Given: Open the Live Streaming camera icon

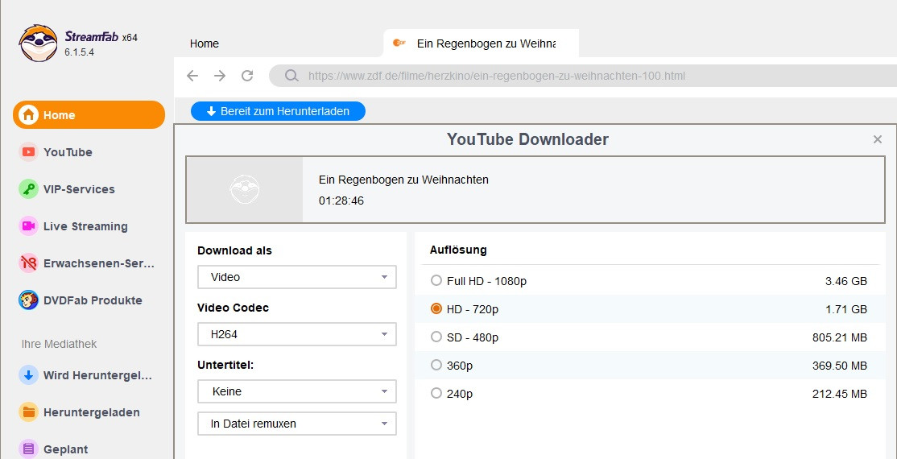Looking at the screenshot, I should (x=29, y=226).
